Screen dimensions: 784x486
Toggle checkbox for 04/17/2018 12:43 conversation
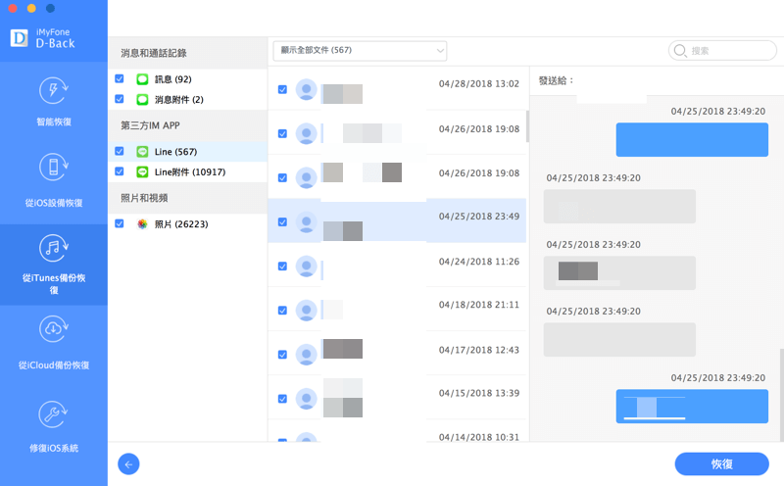pyautogui.click(x=282, y=355)
